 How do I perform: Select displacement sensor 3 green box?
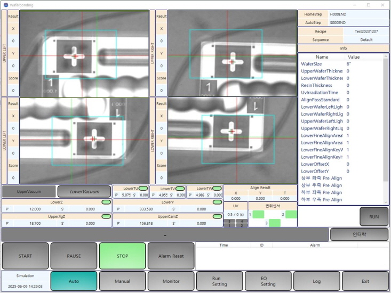274,223
